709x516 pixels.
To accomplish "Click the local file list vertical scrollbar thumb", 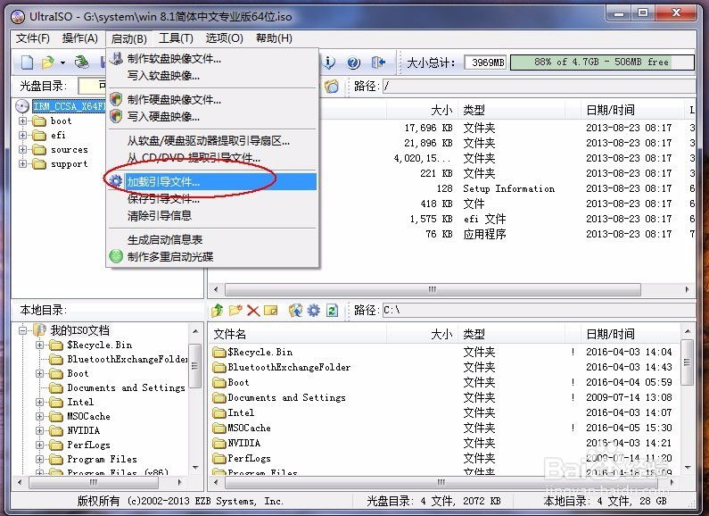I will tap(687, 362).
